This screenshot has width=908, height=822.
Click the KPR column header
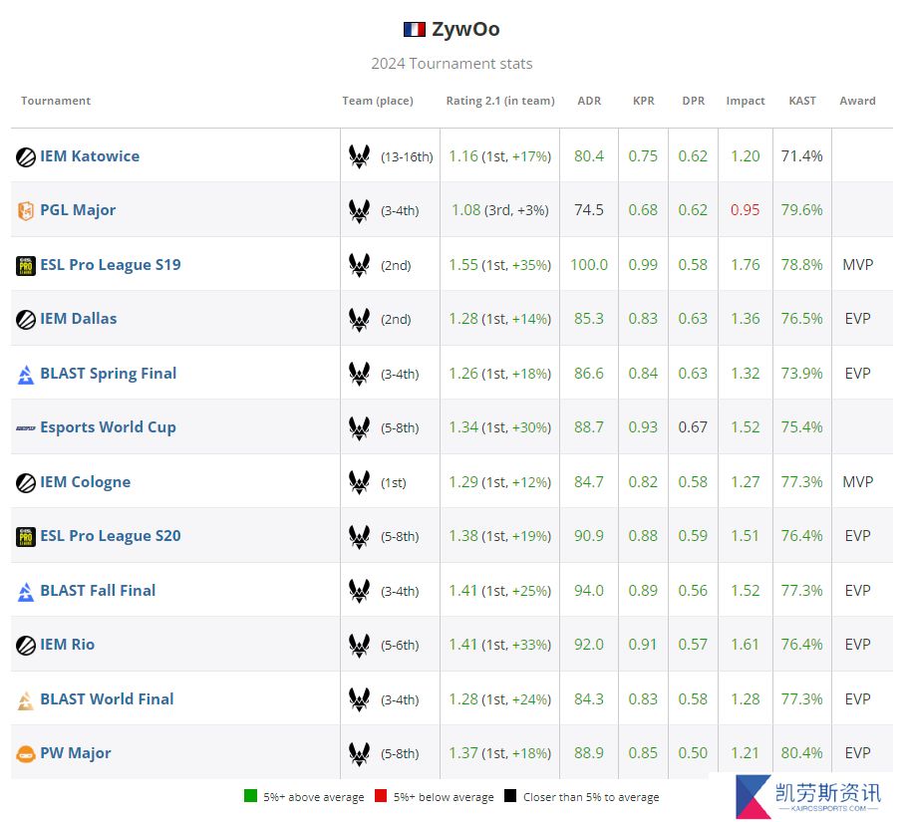tap(643, 101)
